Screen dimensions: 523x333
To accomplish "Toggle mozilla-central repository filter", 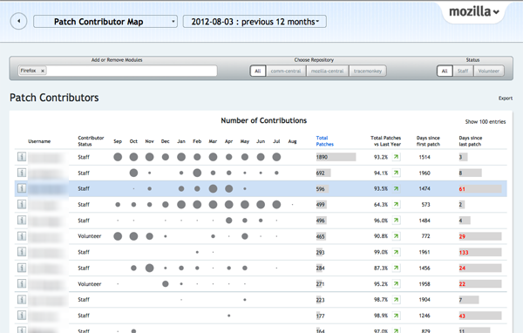I will (x=327, y=71).
